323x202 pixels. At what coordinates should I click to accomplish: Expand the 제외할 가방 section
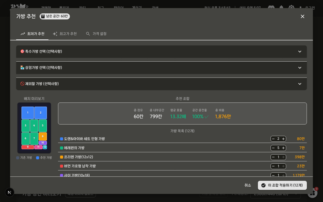point(161,84)
